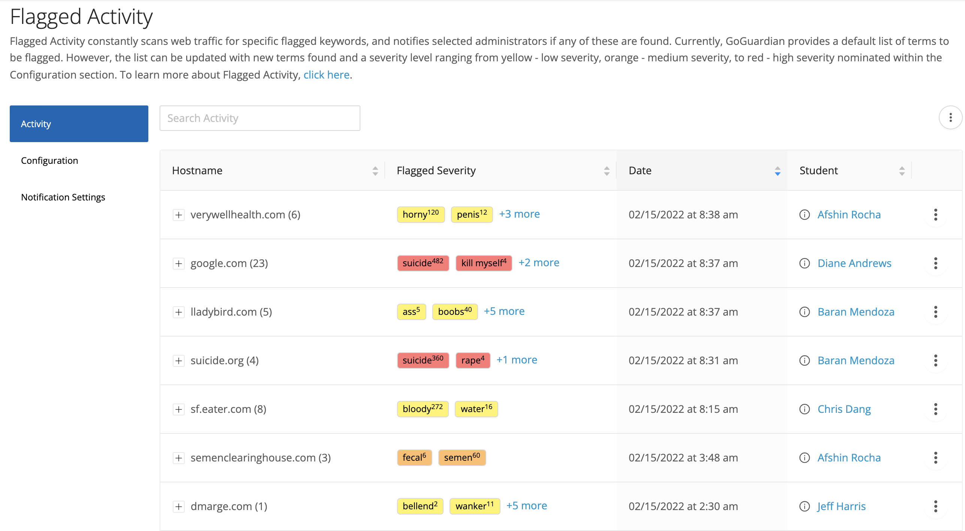This screenshot has width=965, height=531.
Task: Open row menu for verywellhealth.com entry
Action: pyautogui.click(x=935, y=215)
